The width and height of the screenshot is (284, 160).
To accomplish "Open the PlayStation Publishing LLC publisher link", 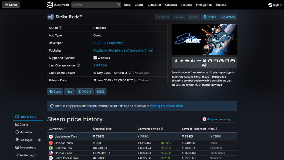I will (123, 50).
